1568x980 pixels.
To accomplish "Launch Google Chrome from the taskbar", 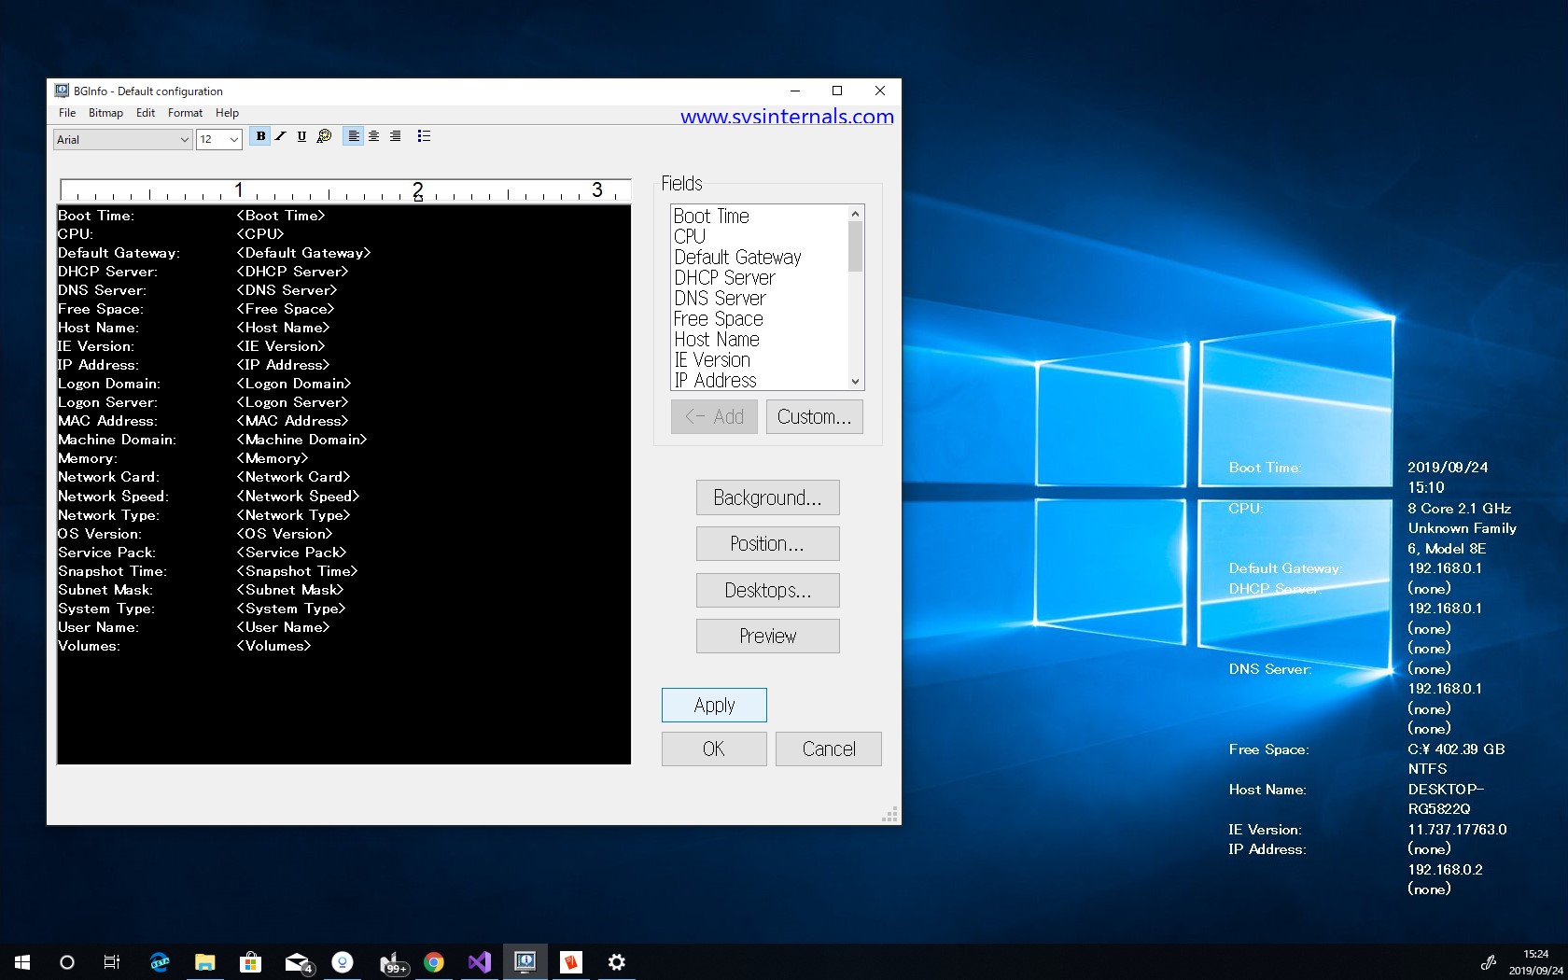I will (x=434, y=962).
